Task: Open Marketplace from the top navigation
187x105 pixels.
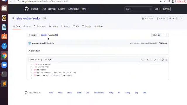Action: point(73,9)
